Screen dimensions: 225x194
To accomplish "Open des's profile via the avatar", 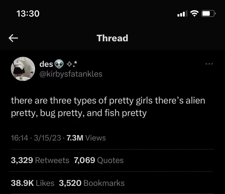I will click(23, 69).
